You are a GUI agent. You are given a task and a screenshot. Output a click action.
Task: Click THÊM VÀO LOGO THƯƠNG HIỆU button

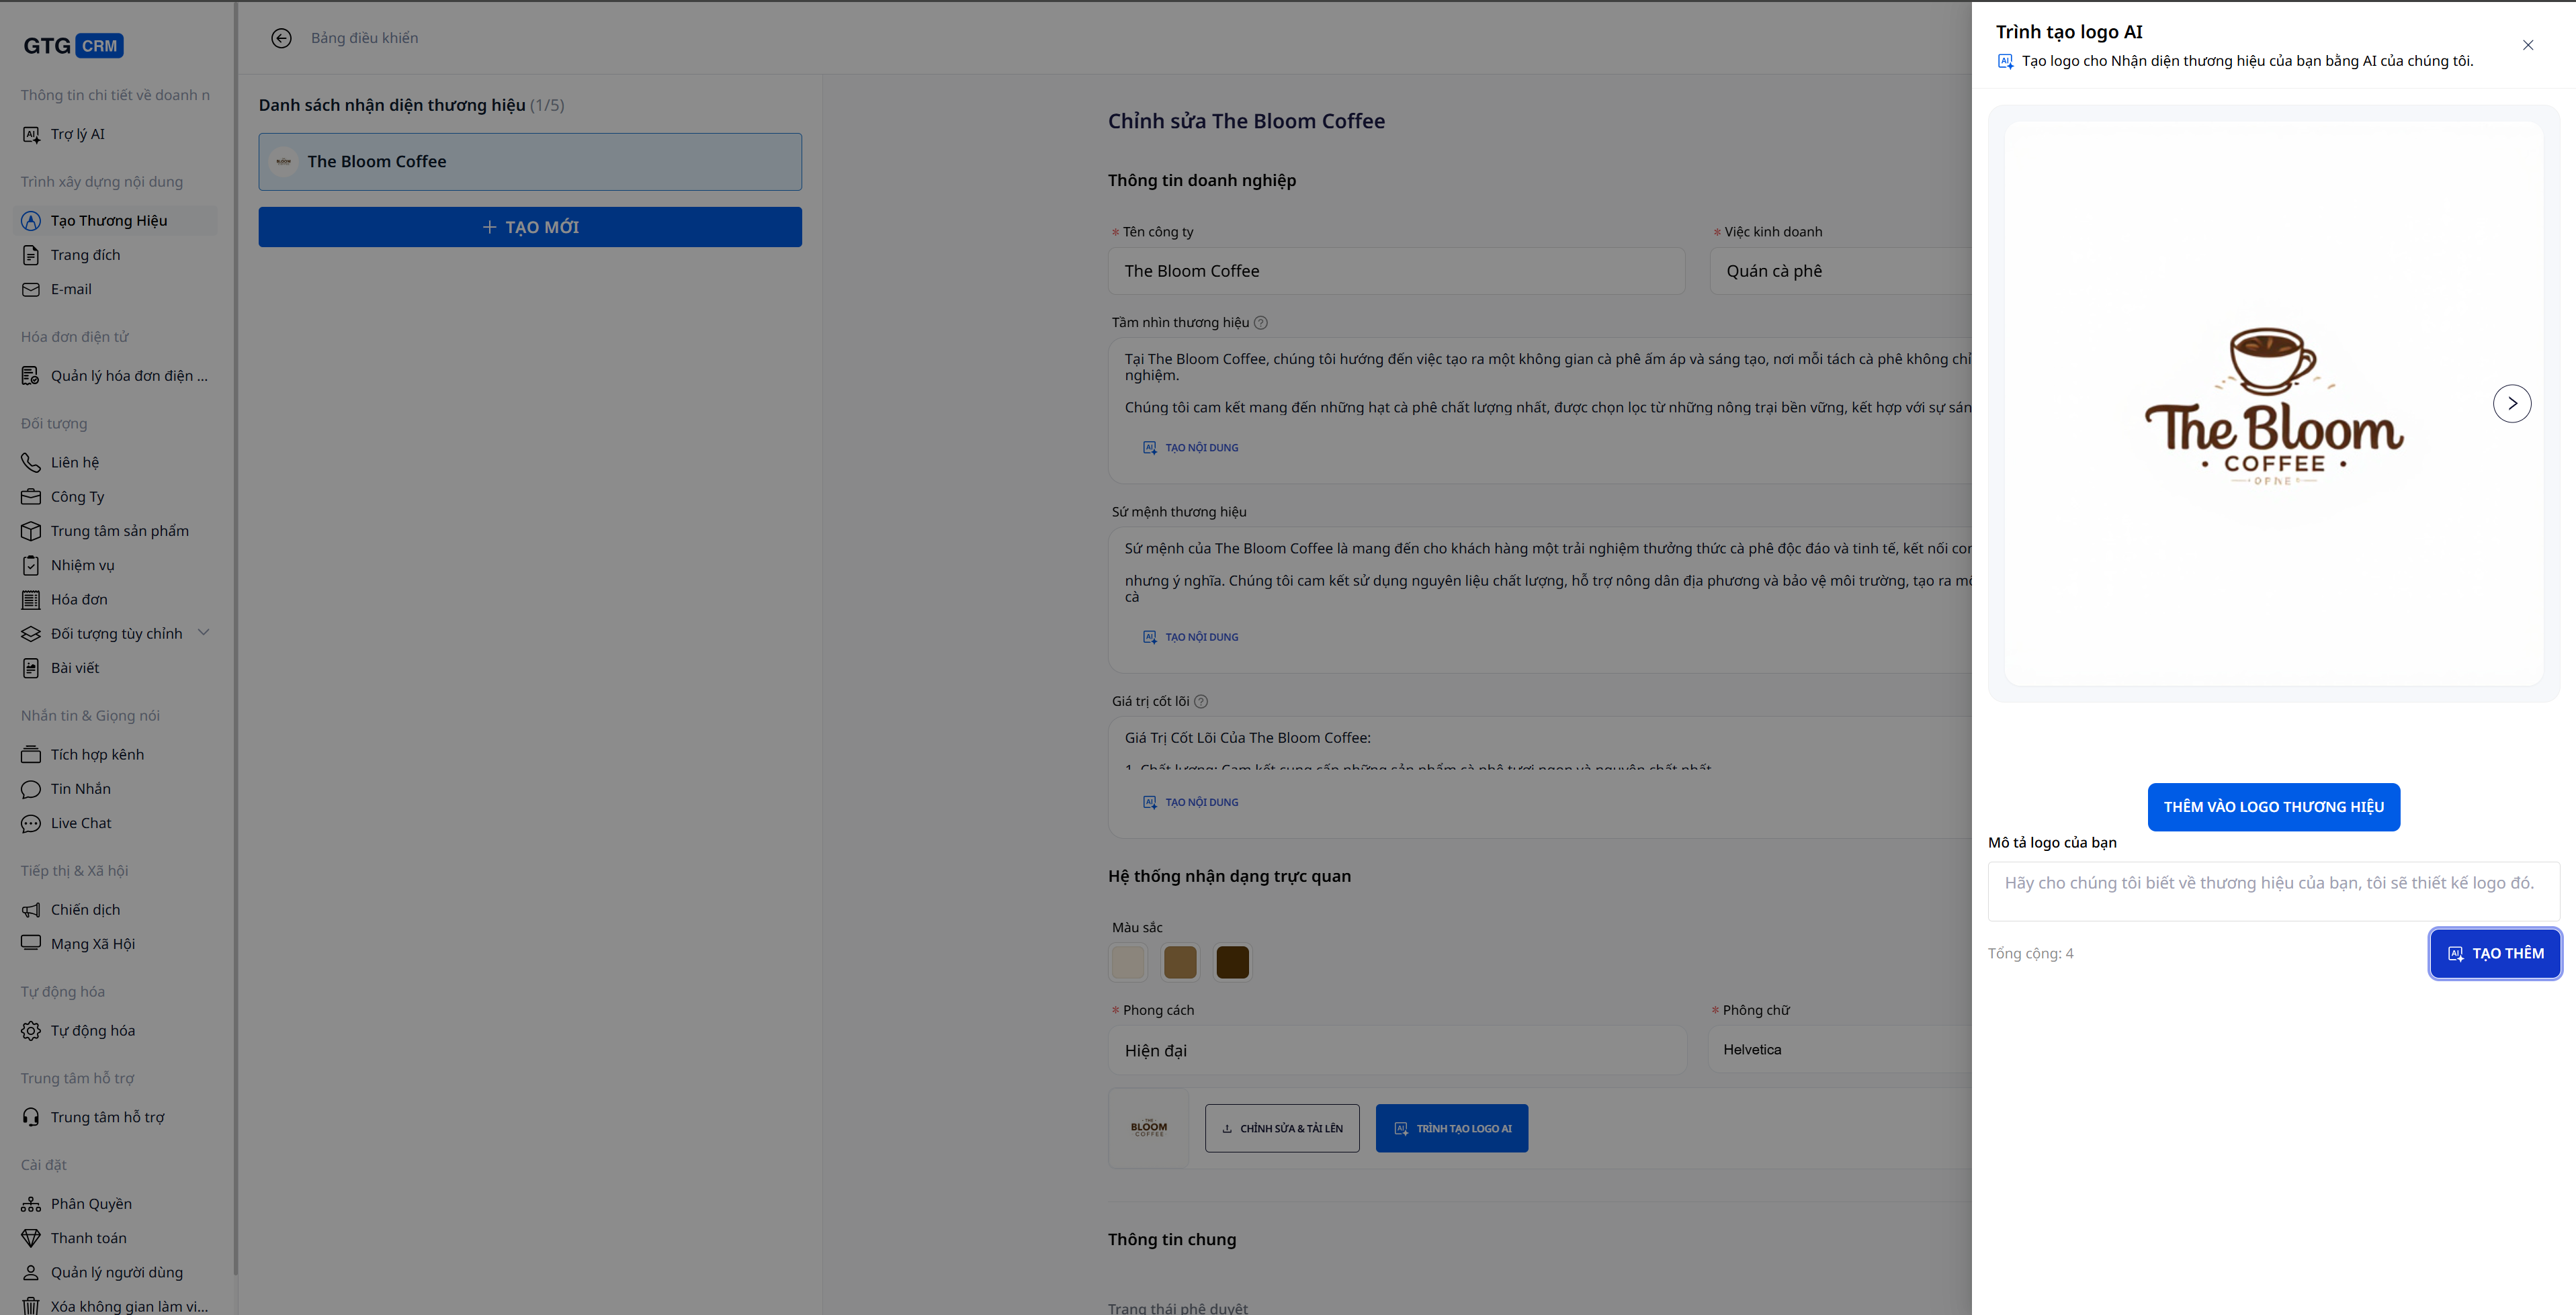click(x=2273, y=807)
